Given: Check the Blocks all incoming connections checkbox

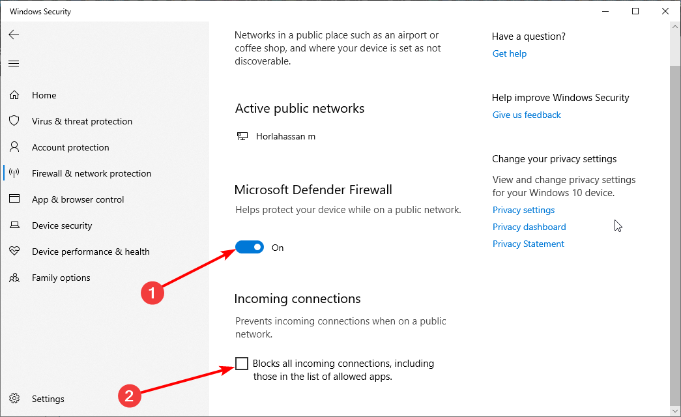Looking at the screenshot, I should click(242, 363).
